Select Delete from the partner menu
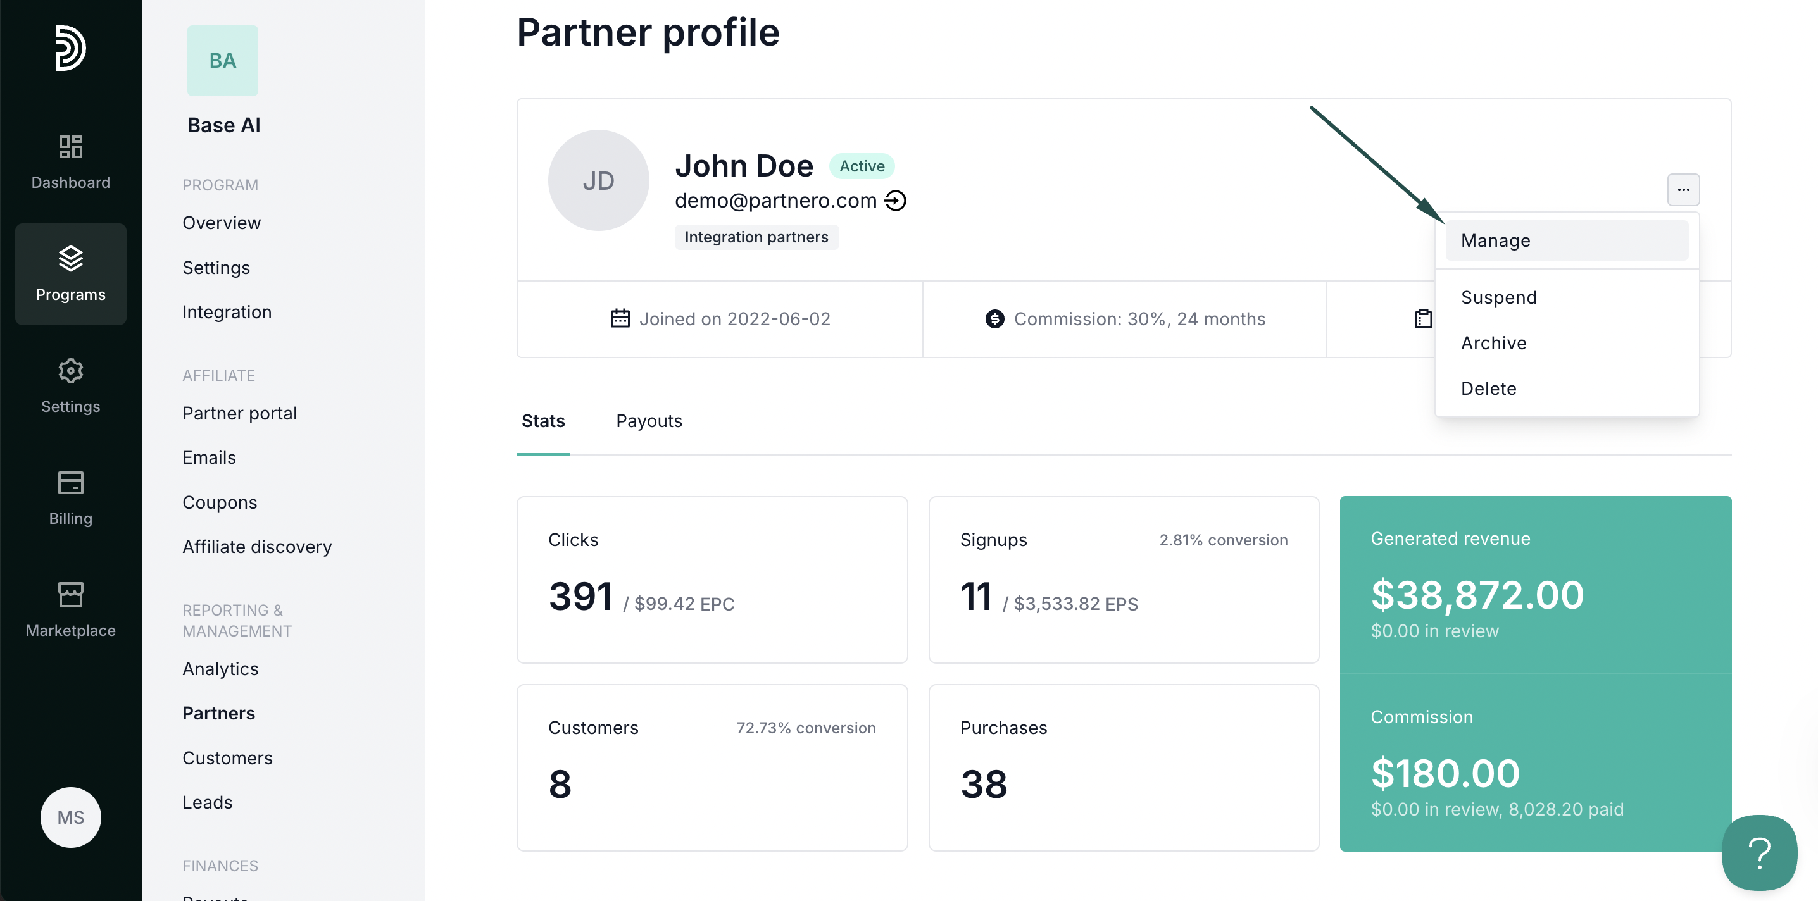1818x901 pixels. click(1488, 388)
